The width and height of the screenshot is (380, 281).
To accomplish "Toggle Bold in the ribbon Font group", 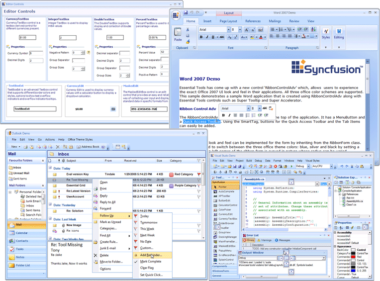I will 201,37.
